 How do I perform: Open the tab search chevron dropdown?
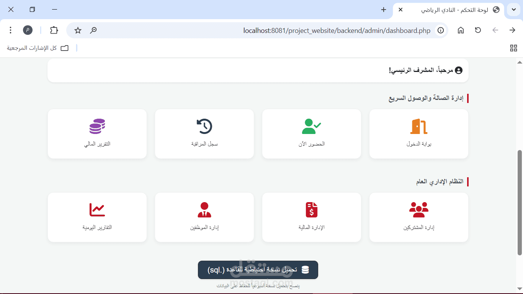coord(513,10)
